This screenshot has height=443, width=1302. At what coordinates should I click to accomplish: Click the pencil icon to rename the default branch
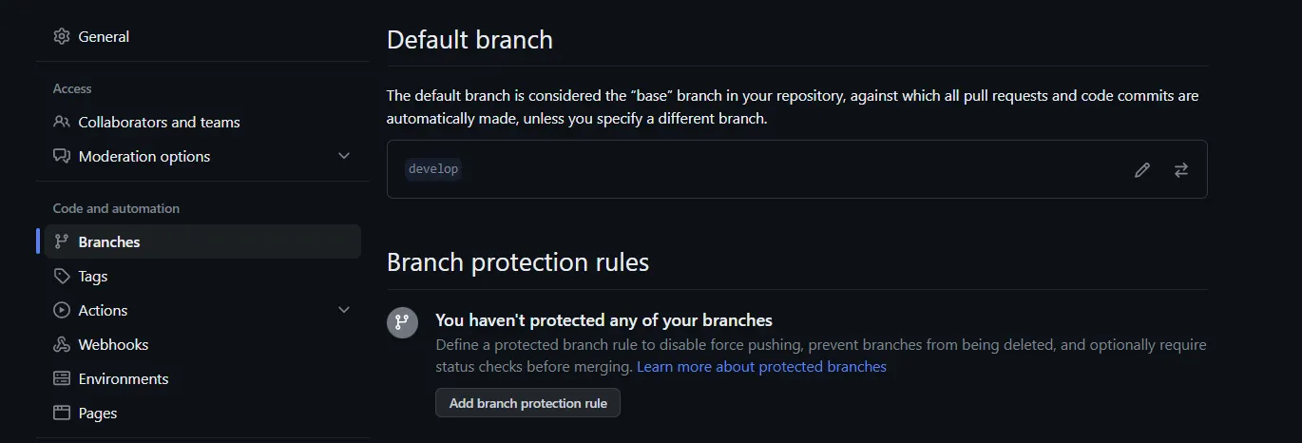click(x=1142, y=170)
